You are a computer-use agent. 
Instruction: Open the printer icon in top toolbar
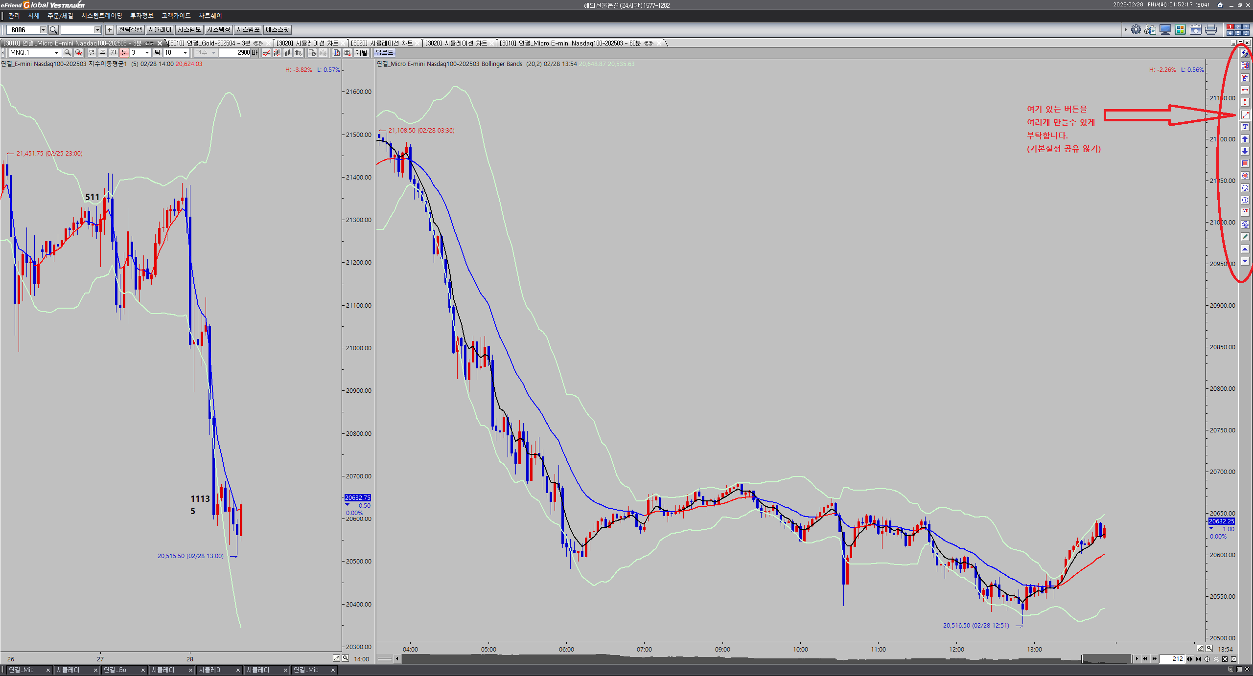click(x=1211, y=30)
